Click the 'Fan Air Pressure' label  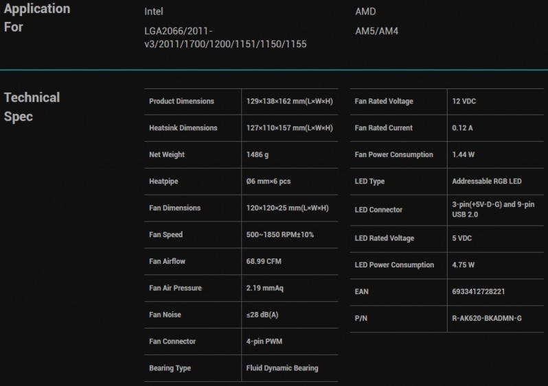(x=175, y=288)
